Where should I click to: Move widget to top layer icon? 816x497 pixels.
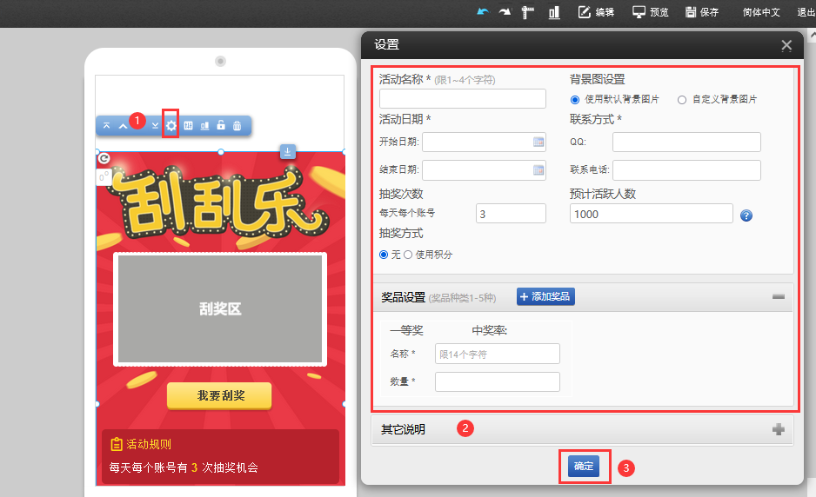pyautogui.click(x=106, y=125)
